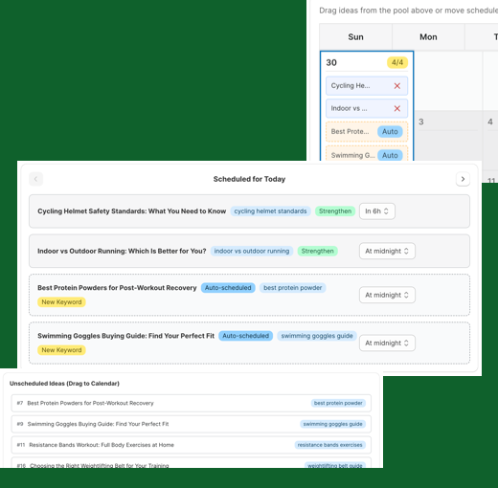Go to next scheduled day arrow
498x488 pixels.
pos(463,179)
